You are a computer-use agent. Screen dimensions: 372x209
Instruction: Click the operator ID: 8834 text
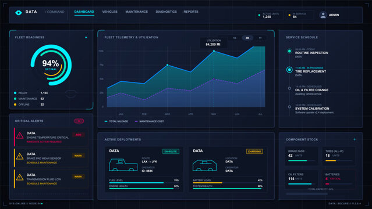click(x=147, y=171)
